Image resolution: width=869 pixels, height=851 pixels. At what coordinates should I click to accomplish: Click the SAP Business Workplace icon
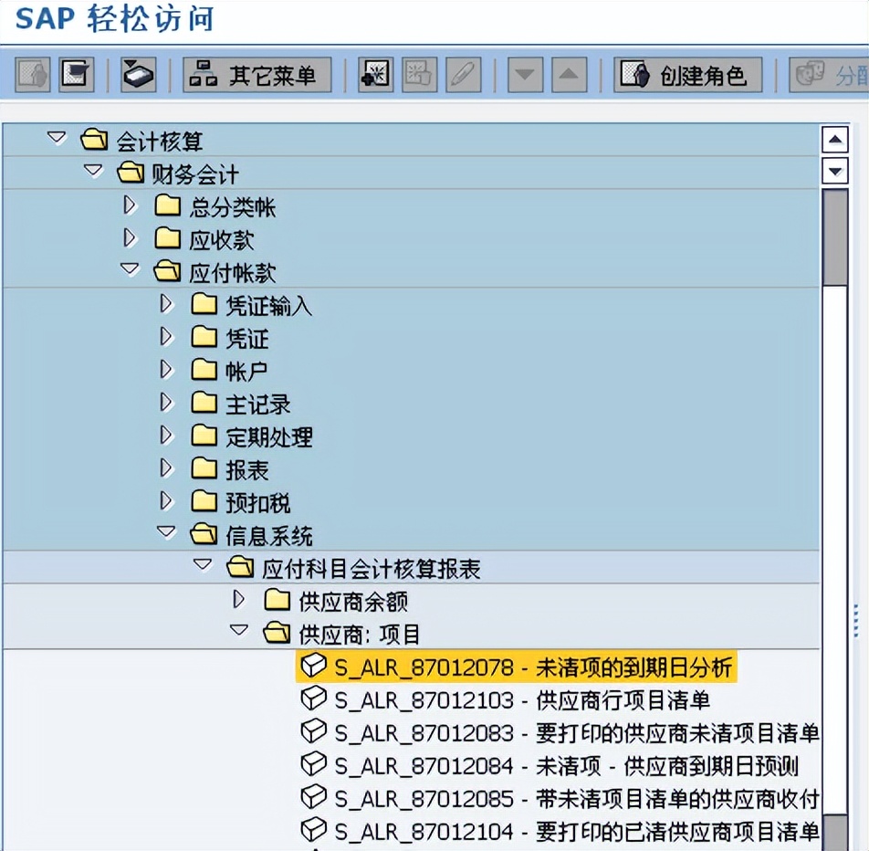[x=138, y=74]
